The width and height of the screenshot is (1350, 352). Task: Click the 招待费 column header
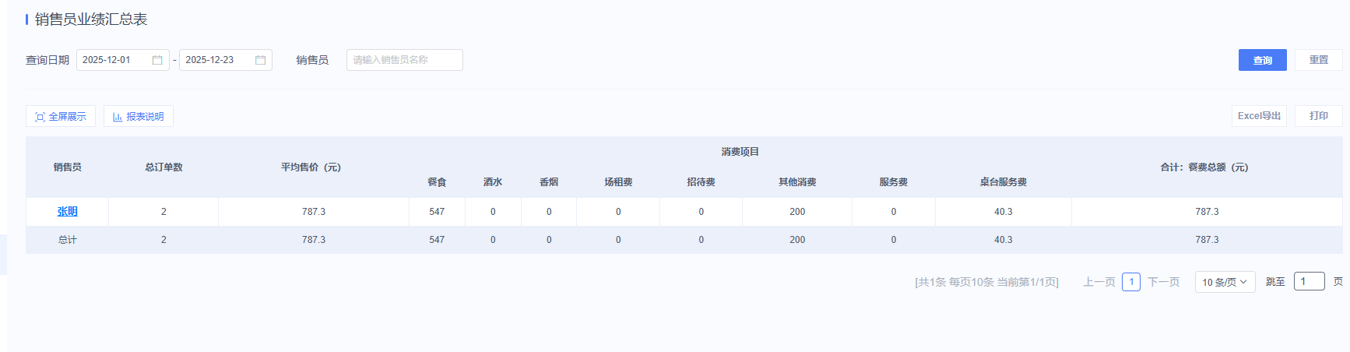click(x=701, y=182)
